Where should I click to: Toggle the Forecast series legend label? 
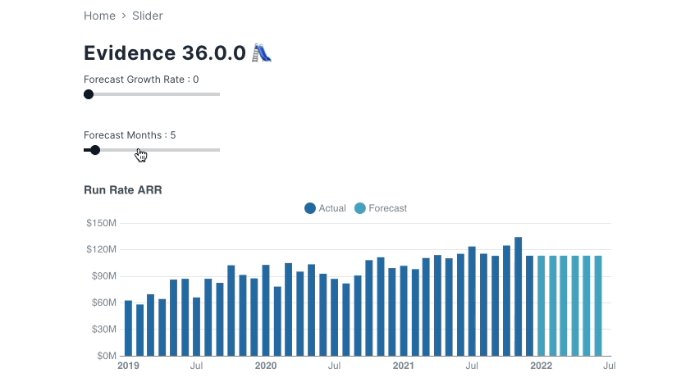click(x=387, y=208)
